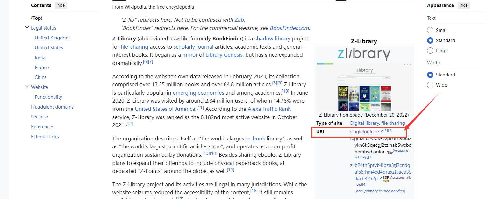Open the Digital library link in infobox

[x=364, y=123]
